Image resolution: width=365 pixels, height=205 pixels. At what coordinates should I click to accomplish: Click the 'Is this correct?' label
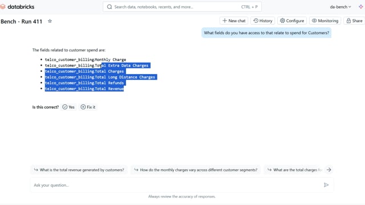pyautogui.click(x=46, y=107)
